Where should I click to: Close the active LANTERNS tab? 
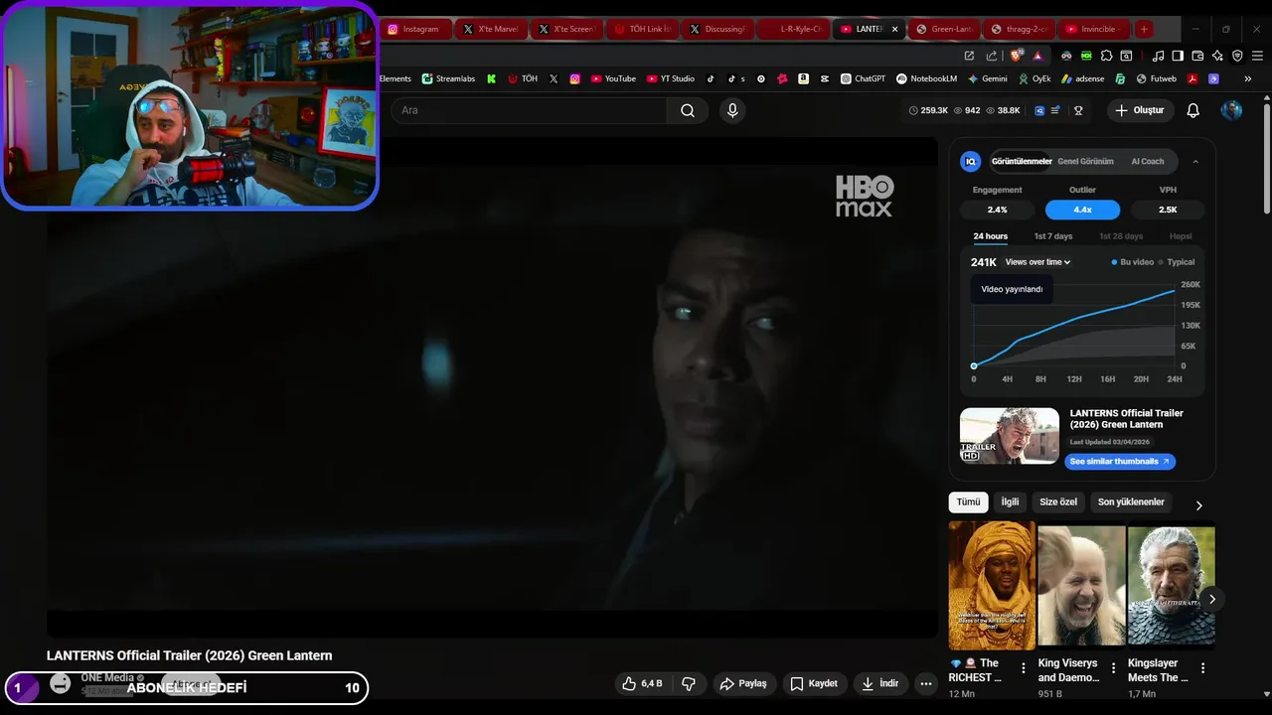pyautogui.click(x=894, y=29)
